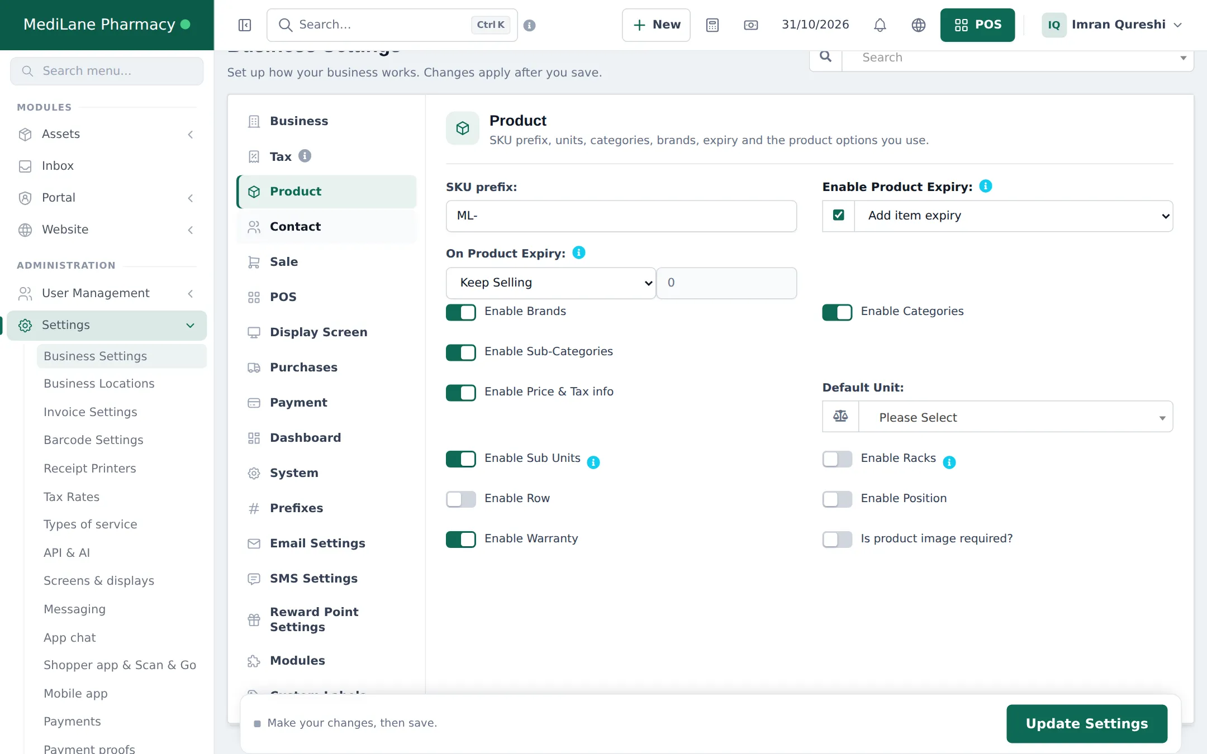Image resolution: width=1207 pixels, height=754 pixels.
Task: Open the Keep Selling dropdown
Action: (x=551, y=283)
